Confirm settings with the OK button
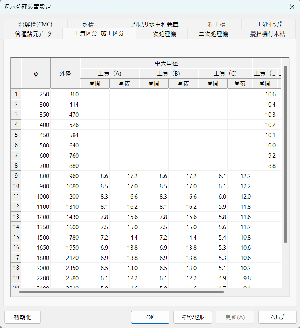Image resolution: width=300 pixels, height=328 pixels. (x=150, y=317)
